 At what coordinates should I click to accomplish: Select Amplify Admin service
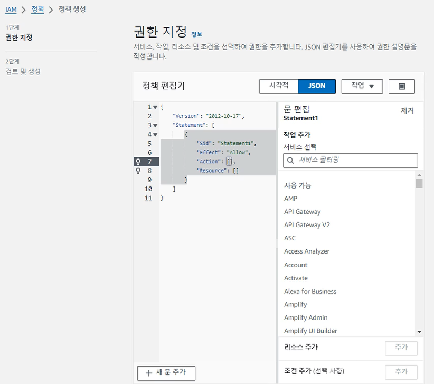pos(306,318)
